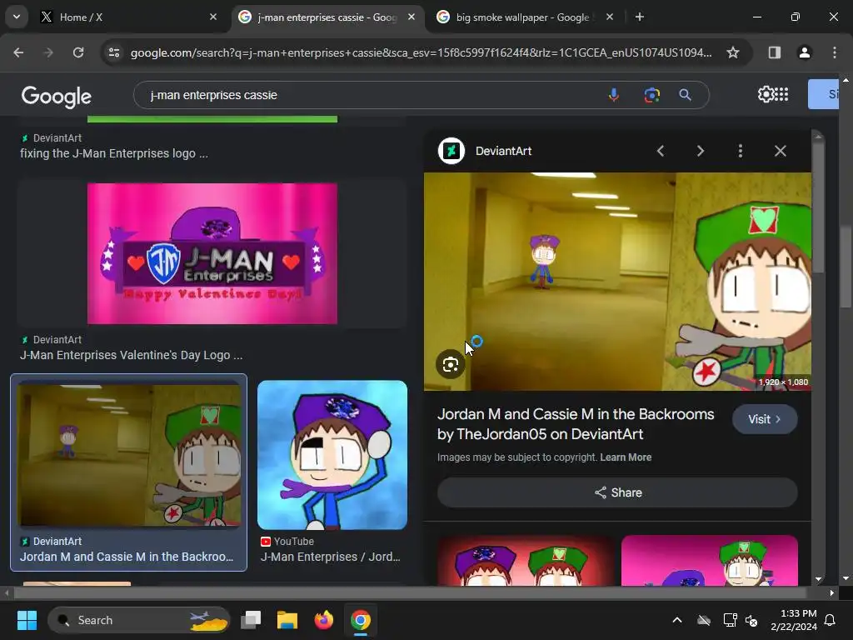Open J-Man Enterprises / Jord... YouTube link
Viewport: 853px width, 640px height.
330,557
